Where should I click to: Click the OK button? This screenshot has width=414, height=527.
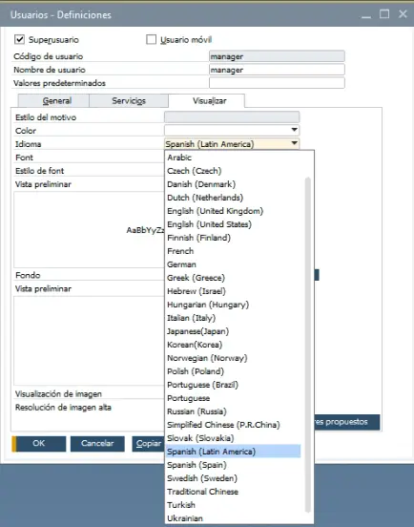[x=39, y=444]
